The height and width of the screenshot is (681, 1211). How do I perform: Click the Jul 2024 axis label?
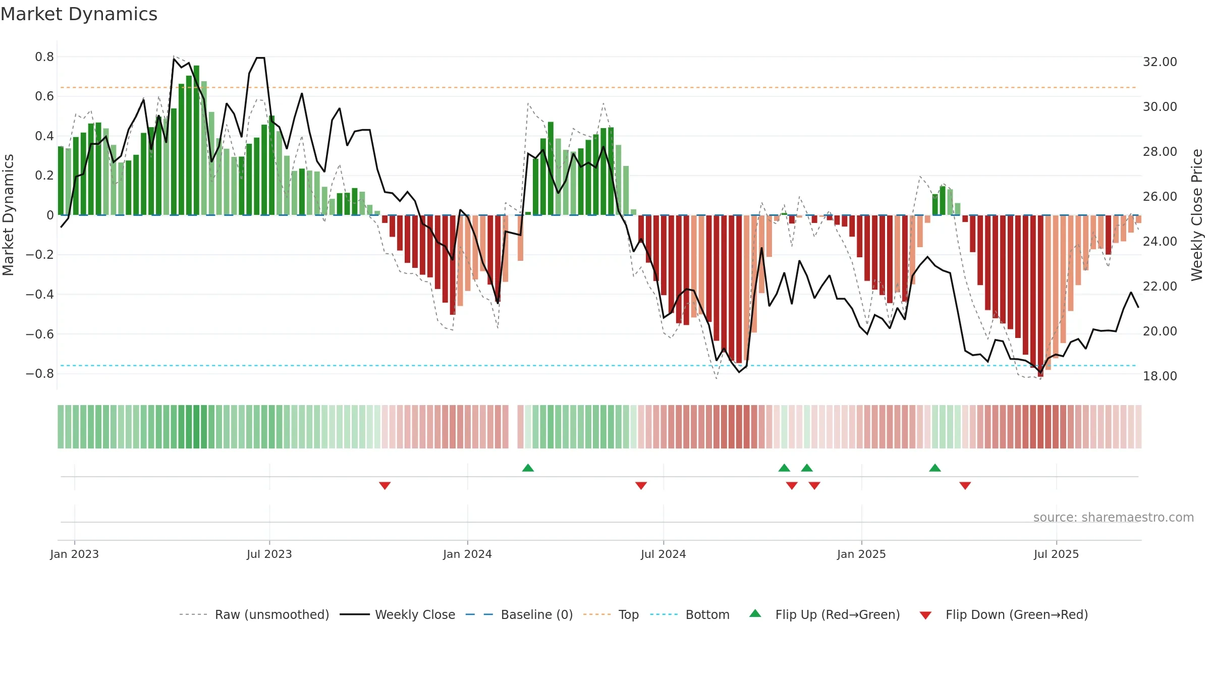pos(664,554)
